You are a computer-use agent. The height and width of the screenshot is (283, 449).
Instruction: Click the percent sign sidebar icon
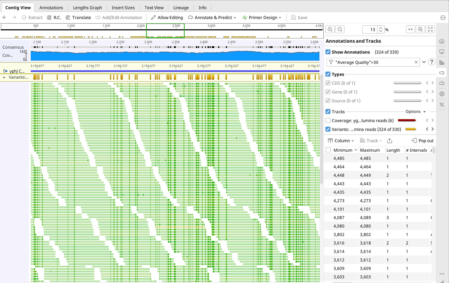click(x=442, y=105)
